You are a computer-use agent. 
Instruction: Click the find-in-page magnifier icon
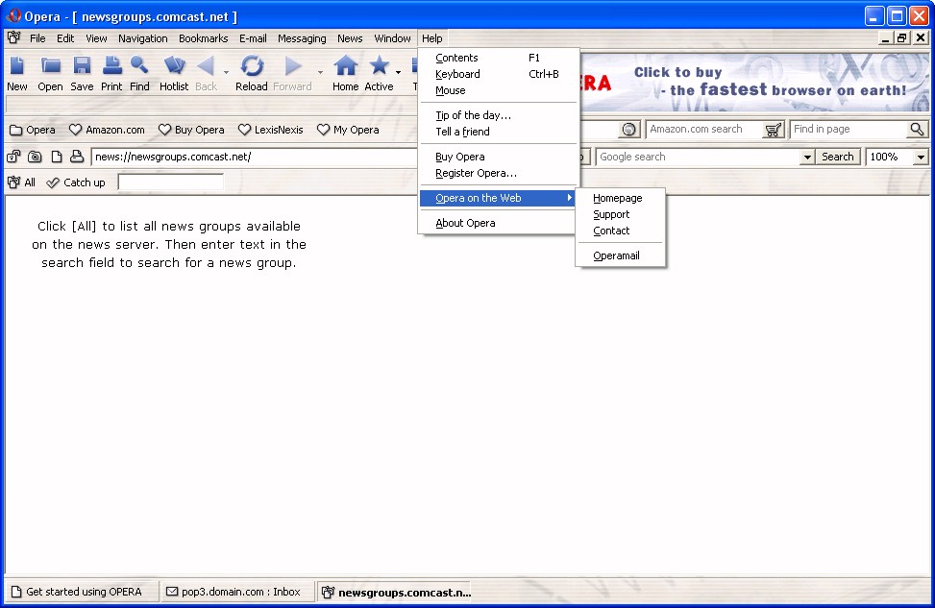pos(917,130)
